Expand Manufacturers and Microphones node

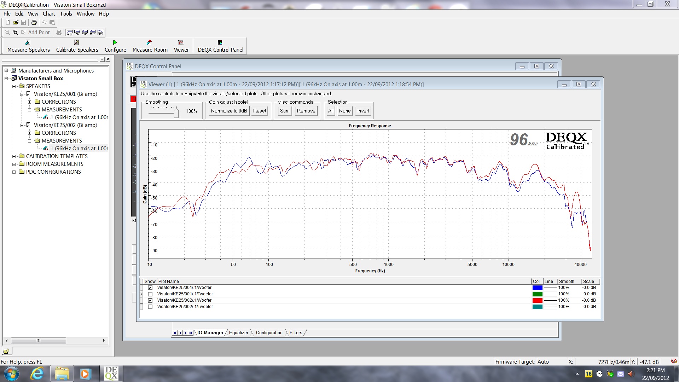point(6,70)
